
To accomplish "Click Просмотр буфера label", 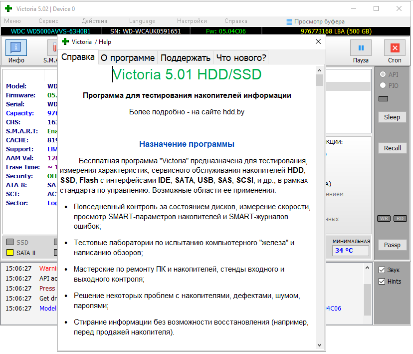I will [x=319, y=21].
